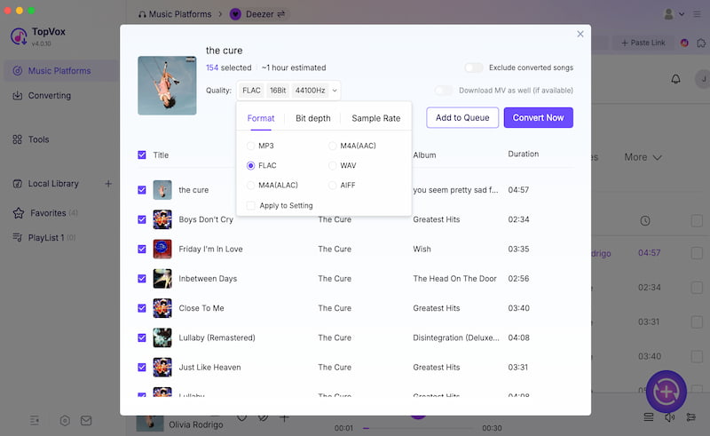Uncheck Close To Me track
The width and height of the screenshot is (710, 436).
[142, 308]
